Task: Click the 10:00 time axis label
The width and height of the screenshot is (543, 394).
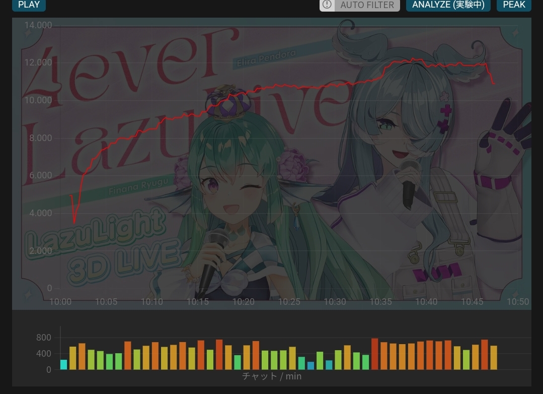Action: coord(60,302)
